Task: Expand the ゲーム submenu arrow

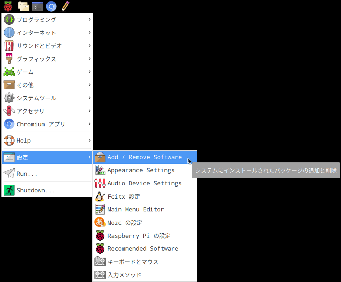Action: [x=89, y=72]
